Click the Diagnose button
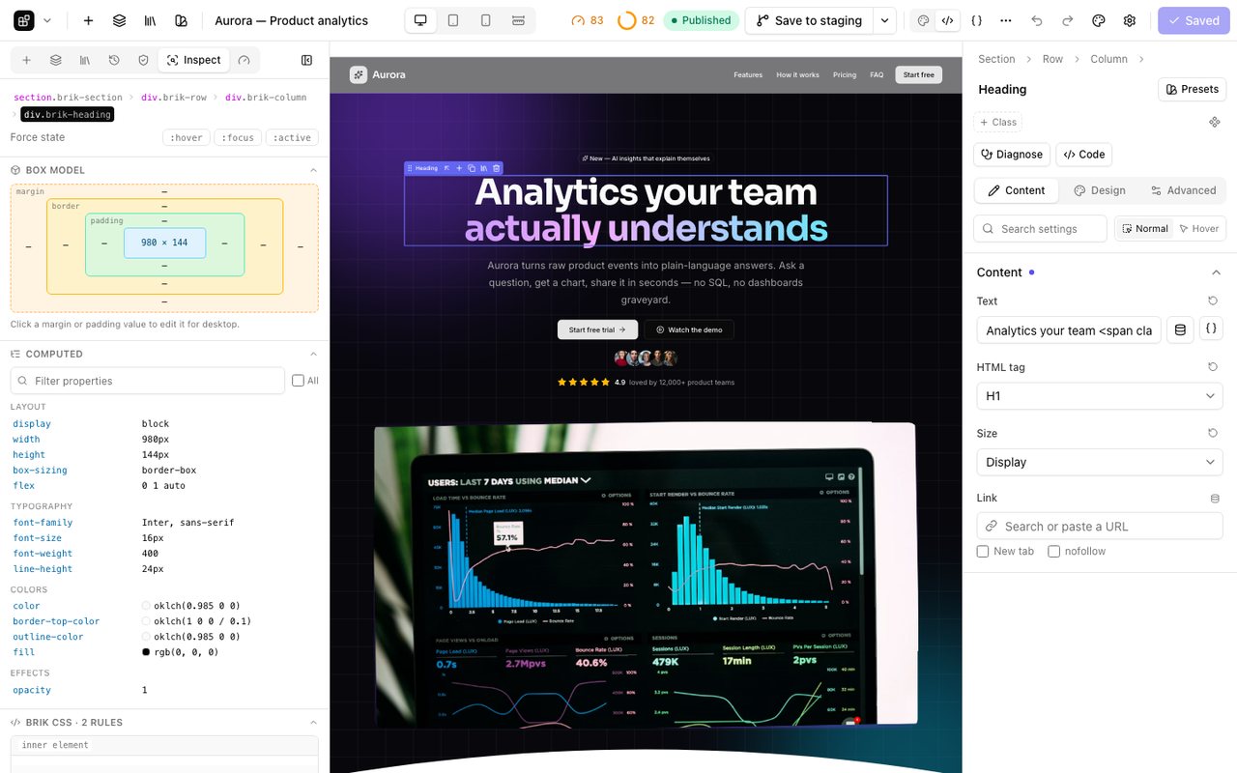Image resolution: width=1237 pixels, height=773 pixels. pos(1013,155)
